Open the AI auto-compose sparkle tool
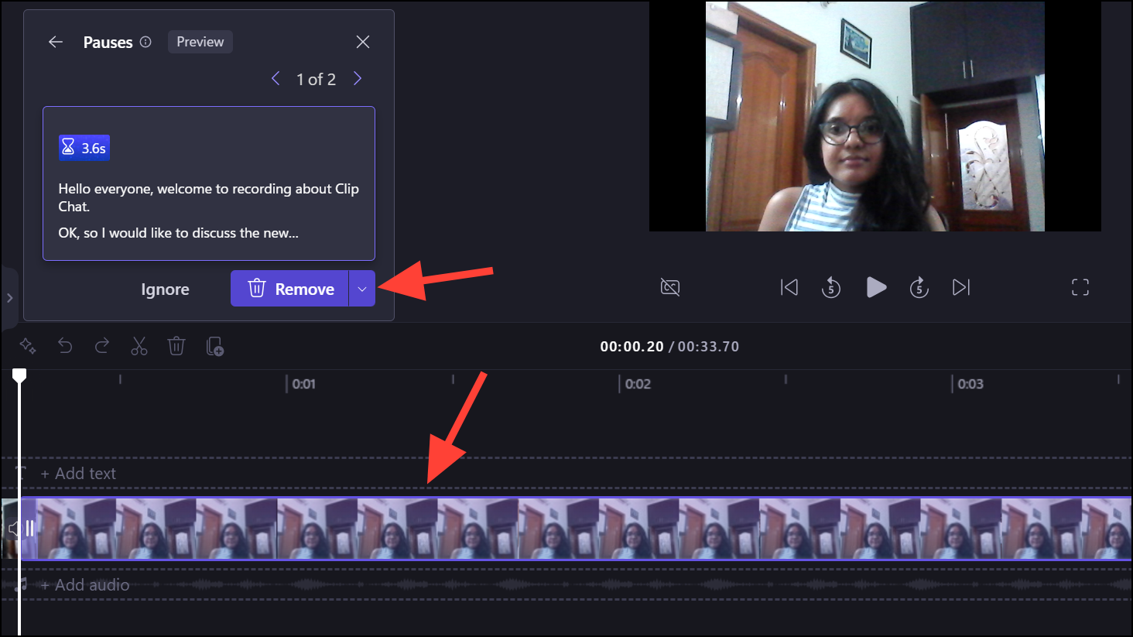Viewport: 1133px width, 637px height. [28, 346]
